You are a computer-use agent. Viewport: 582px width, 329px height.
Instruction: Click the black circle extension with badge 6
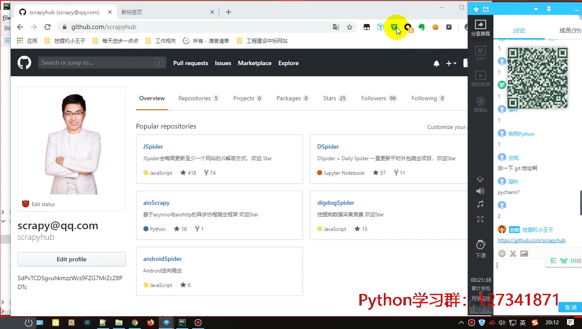tap(408, 28)
